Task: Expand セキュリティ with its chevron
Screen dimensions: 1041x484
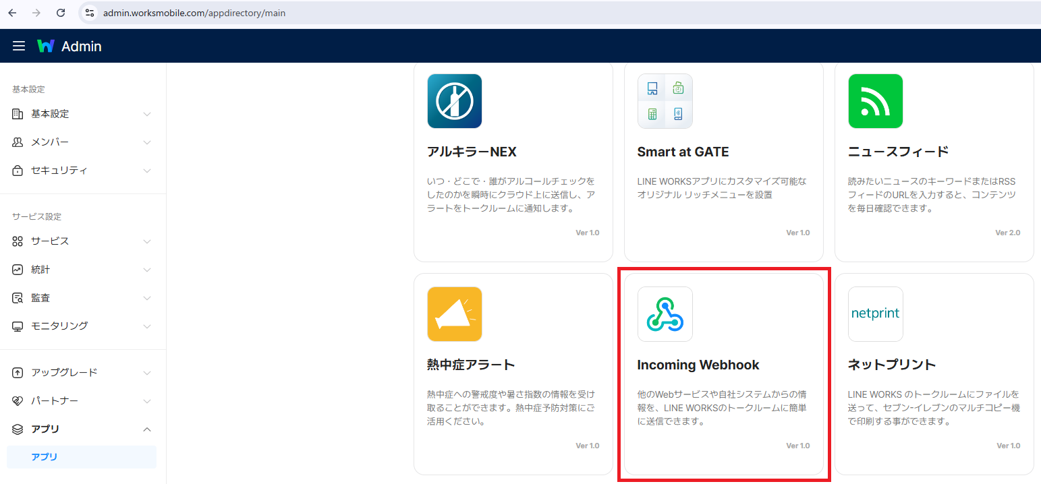Action: coord(147,171)
